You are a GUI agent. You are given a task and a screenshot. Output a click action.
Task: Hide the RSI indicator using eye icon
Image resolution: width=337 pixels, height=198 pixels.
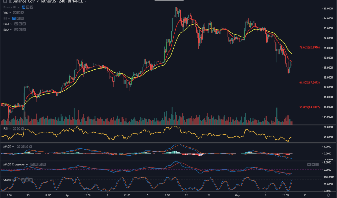click(x=14, y=129)
